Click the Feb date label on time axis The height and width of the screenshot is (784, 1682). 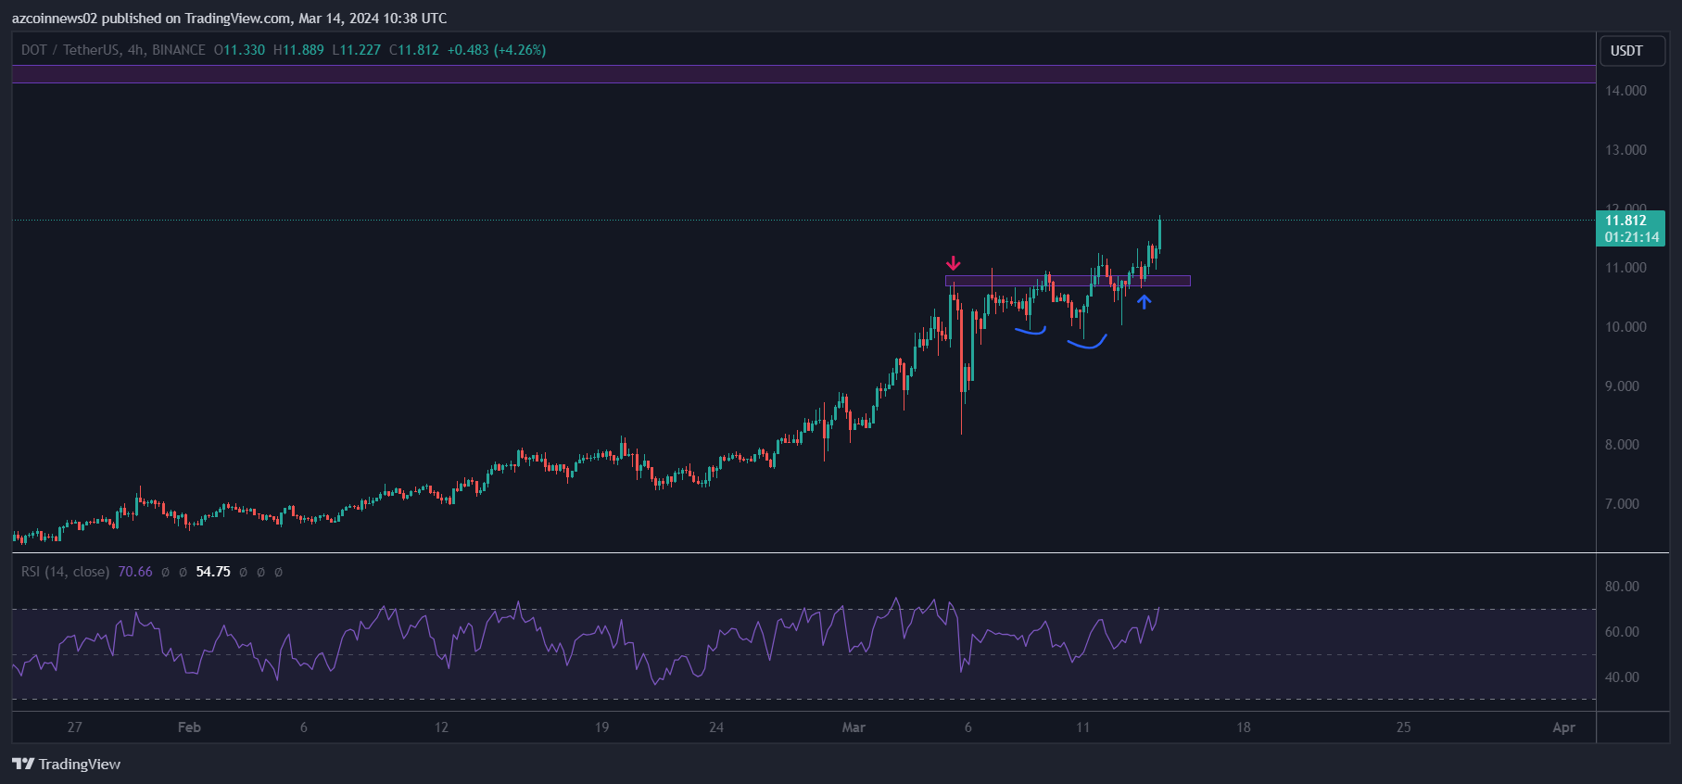(189, 727)
